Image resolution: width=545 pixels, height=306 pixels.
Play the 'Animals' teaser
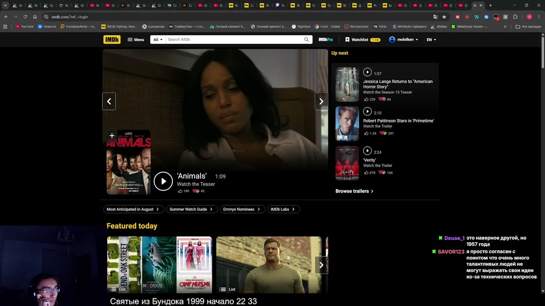click(x=163, y=181)
